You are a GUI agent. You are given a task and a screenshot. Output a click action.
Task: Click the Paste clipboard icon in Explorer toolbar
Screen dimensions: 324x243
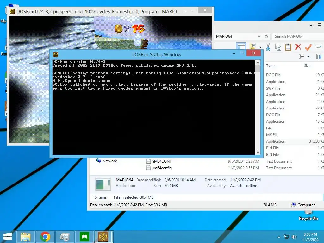click(x=288, y=47)
